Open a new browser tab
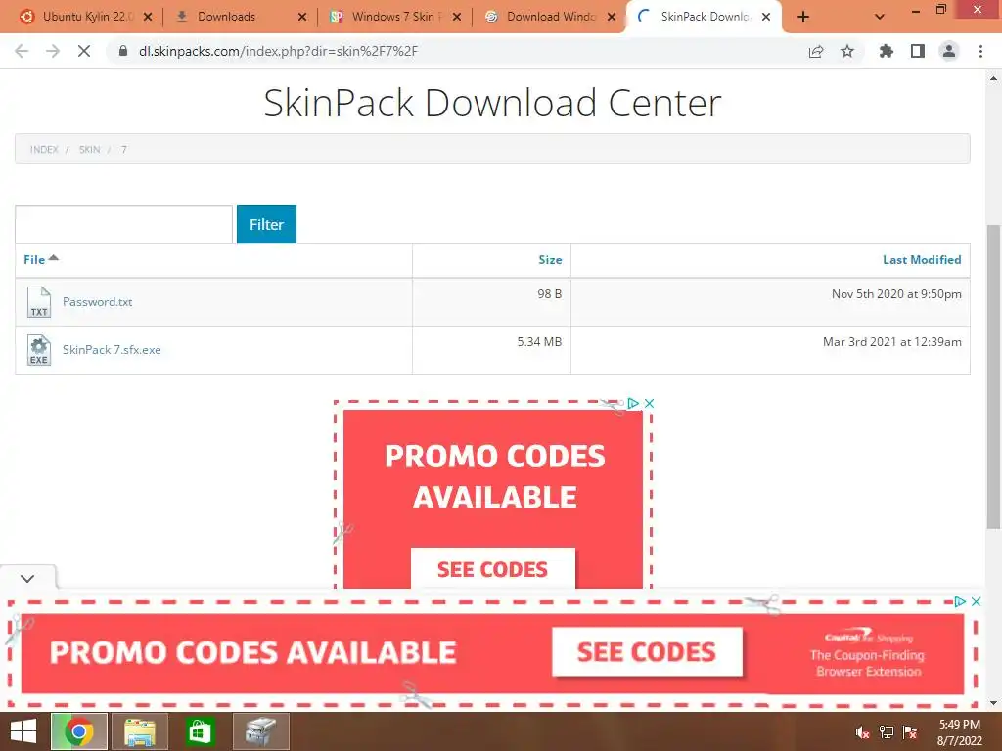This screenshot has height=751, width=1002. click(803, 17)
